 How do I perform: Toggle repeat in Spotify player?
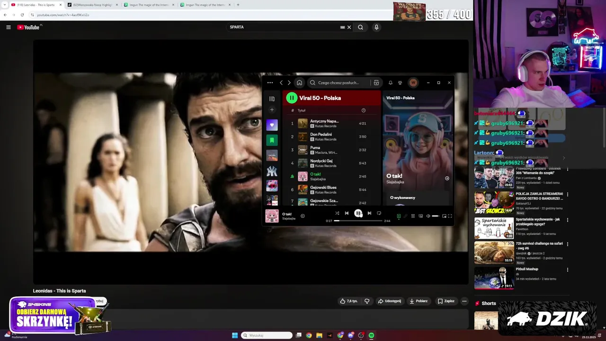click(x=379, y=213)
